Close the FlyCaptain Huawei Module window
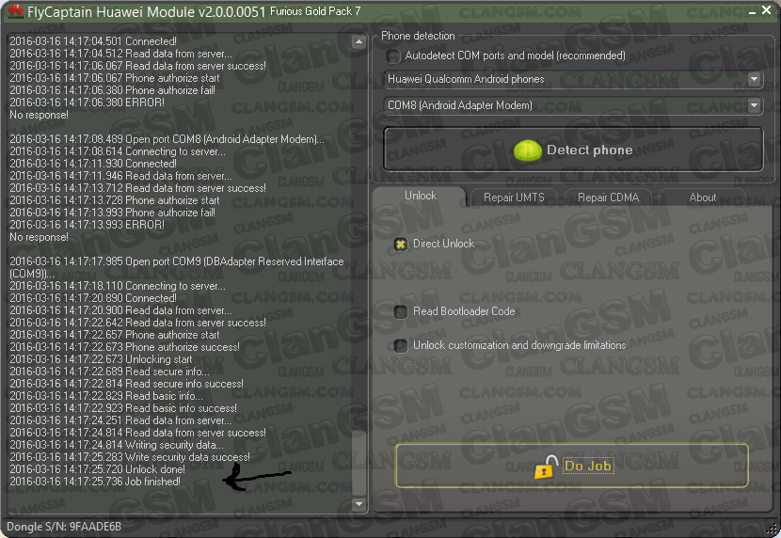 [x=767, y=10]
